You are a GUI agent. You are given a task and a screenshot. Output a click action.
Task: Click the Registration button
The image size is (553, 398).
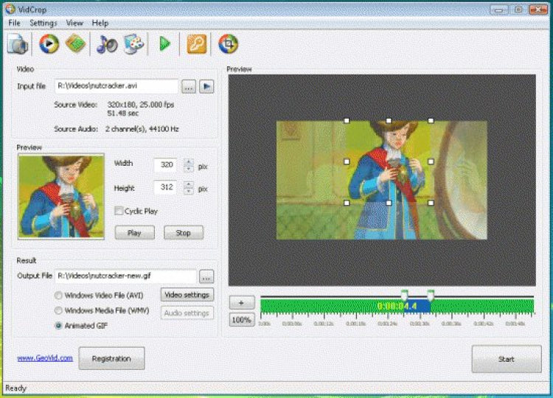[x=111, y=358]
